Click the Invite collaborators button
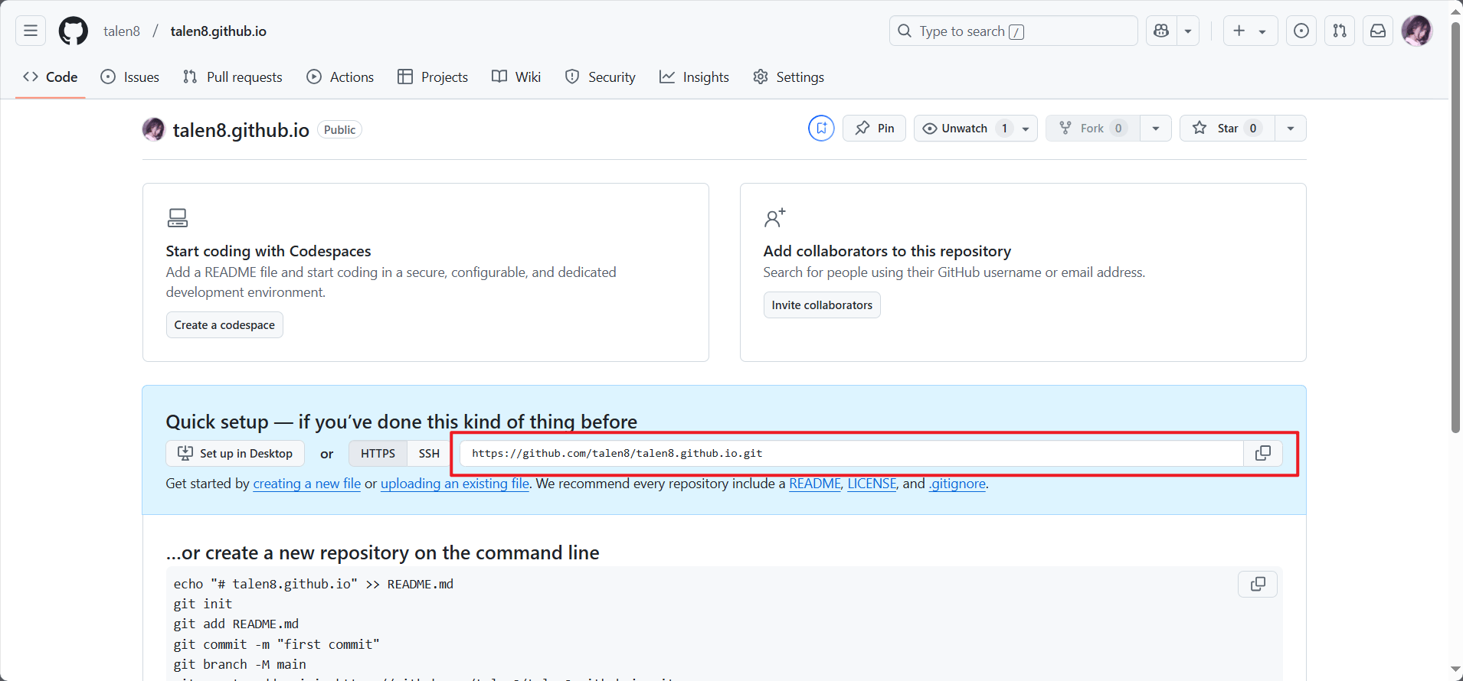1463x681 pixels. [821, 305]
